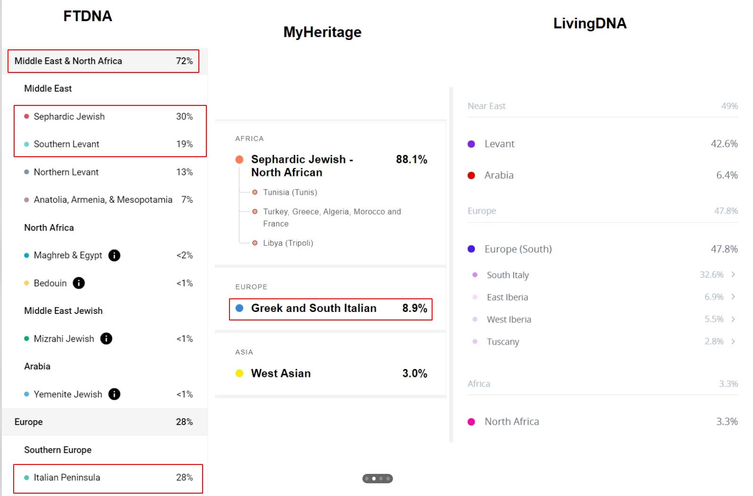Expand South Italy chevron arrow

point(733,274)
